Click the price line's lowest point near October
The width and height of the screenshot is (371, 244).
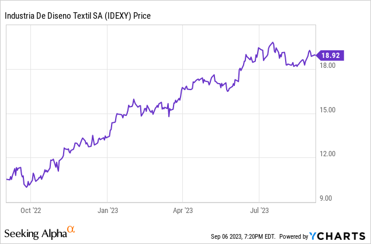point(26,187)
